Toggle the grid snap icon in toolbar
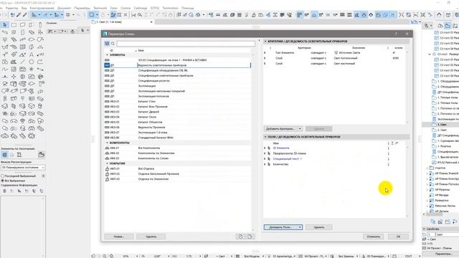Viewport: 459px width, 258px height. (x=68, y=14)
